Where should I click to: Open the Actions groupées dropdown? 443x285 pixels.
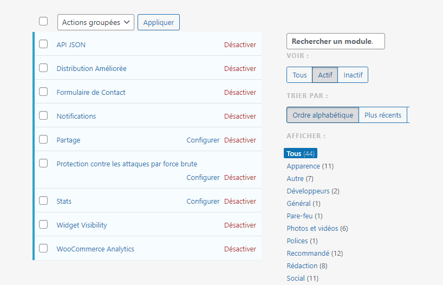click(96, 22)
